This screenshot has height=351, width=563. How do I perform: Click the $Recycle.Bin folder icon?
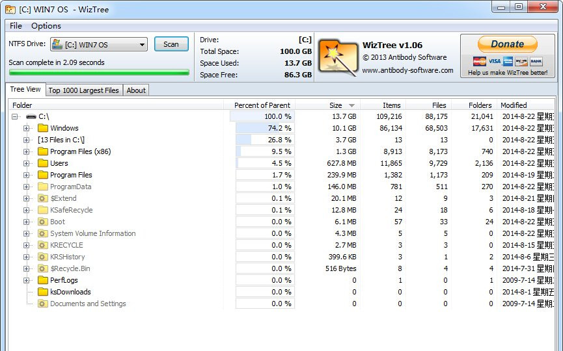(43, 268)
